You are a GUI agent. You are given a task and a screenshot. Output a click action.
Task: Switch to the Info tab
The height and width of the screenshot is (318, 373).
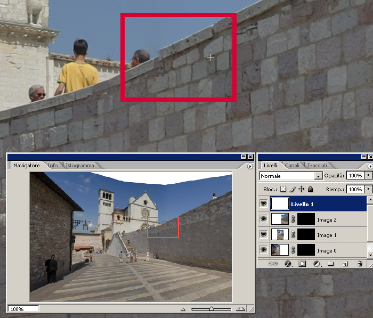tap(53, 165)
